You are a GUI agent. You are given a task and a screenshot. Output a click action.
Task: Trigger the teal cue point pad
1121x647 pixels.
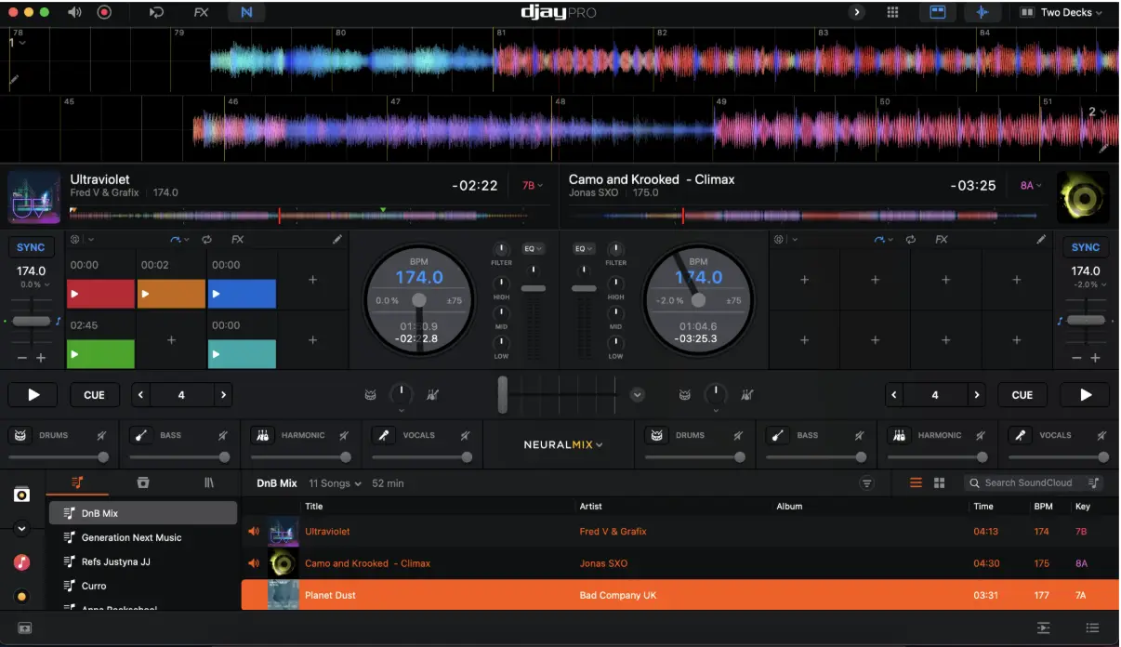point(242,354)
